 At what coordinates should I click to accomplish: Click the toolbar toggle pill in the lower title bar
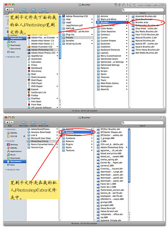click(x=162, y=117)
